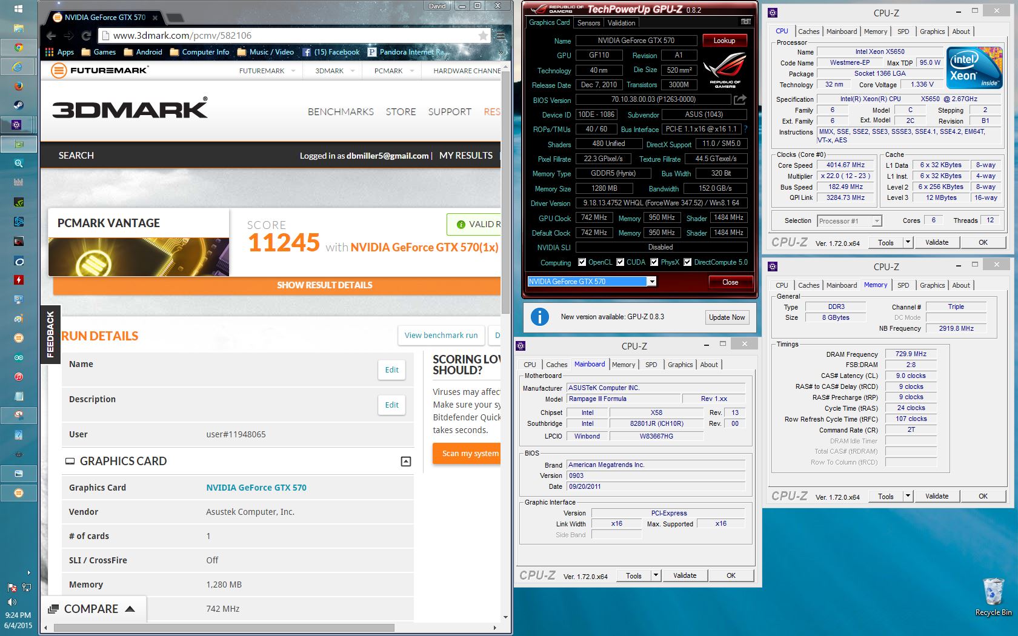Click Edit next to Description
1018x636 pixels.
click(392, 405)
